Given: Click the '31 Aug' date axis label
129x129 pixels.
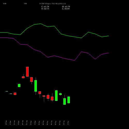Looking at the screenshot, I should pyautogui.click(x=35, y=123).
